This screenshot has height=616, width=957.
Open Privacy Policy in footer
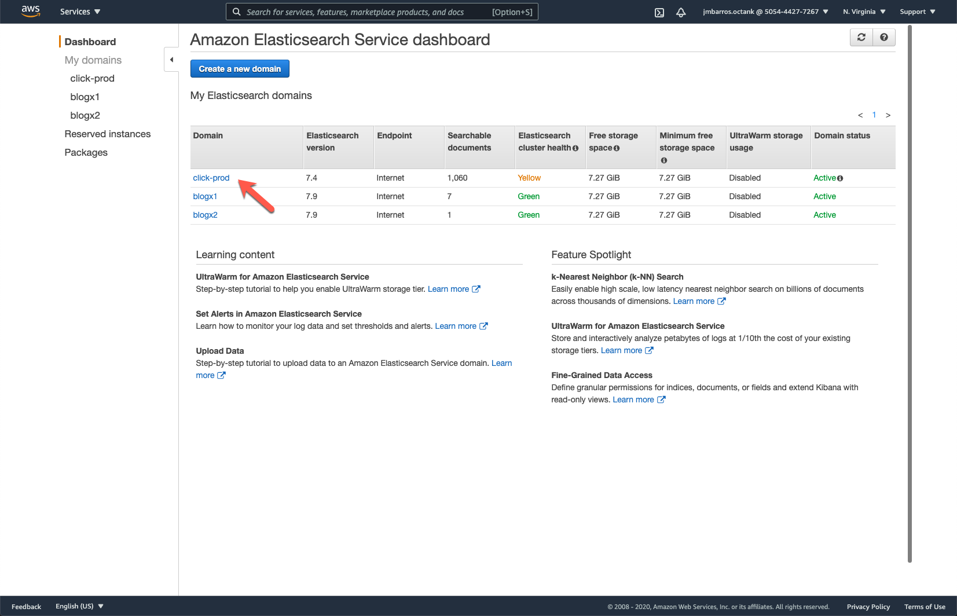click(x=868, y=607)
